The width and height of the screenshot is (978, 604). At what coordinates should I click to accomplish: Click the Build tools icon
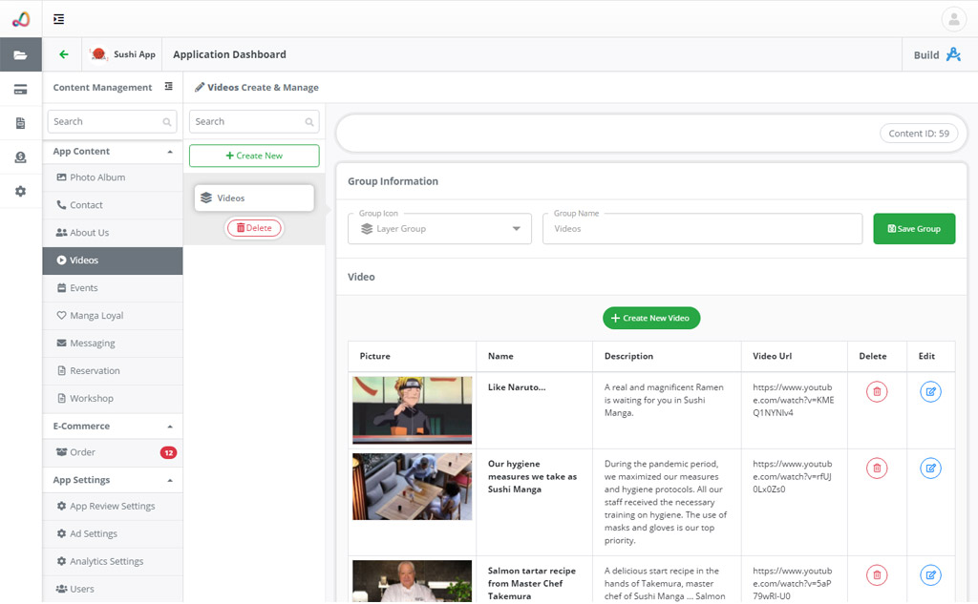953,54
